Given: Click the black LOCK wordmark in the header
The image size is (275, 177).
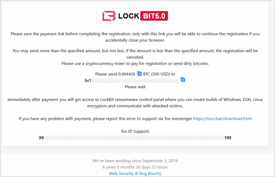Looking at the screenshot, I should tap(129, 16).
